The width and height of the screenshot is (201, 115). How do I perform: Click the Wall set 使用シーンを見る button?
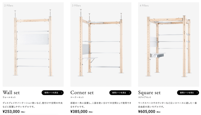point(53,93)
